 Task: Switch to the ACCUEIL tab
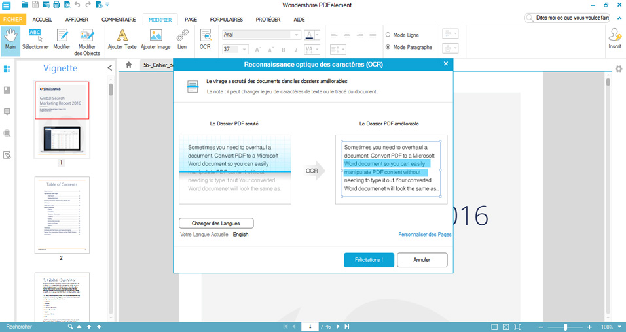(43, 19)
